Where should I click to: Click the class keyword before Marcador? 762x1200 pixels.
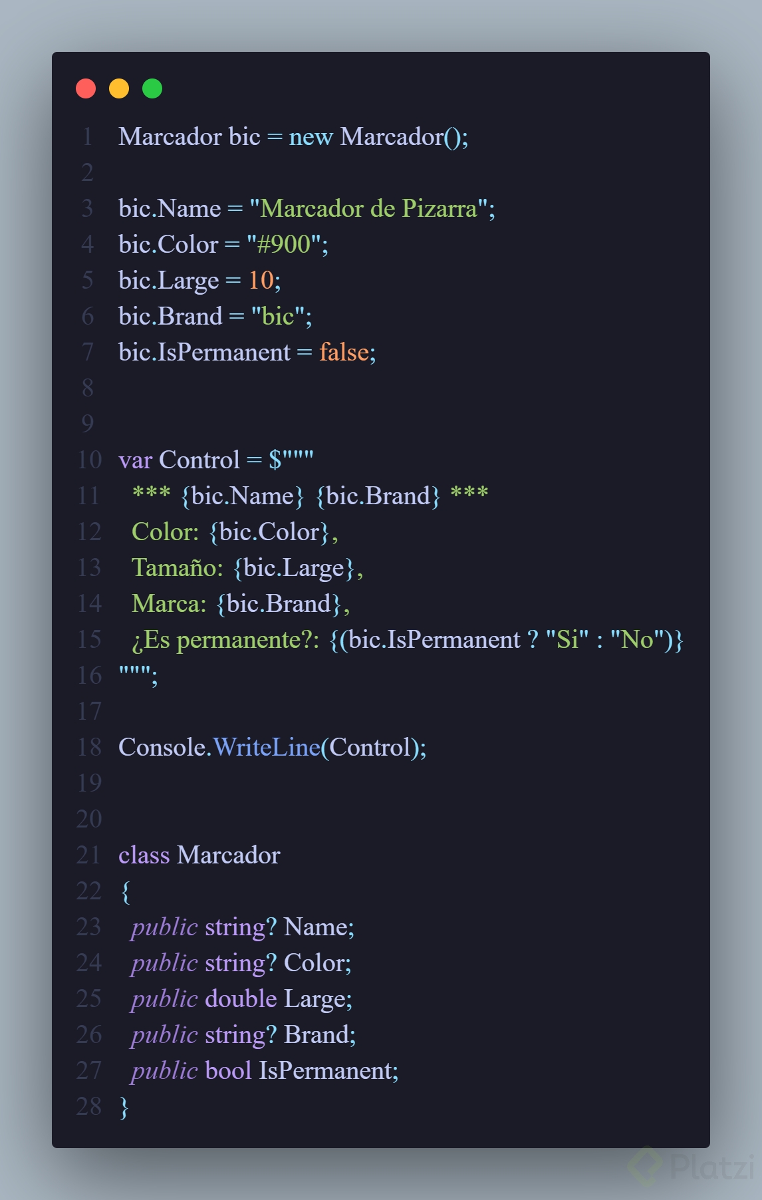click(144, 855)
